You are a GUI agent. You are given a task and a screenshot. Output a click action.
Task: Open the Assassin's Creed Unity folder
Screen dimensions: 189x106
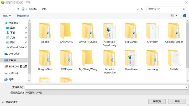(x=109, y=35)
